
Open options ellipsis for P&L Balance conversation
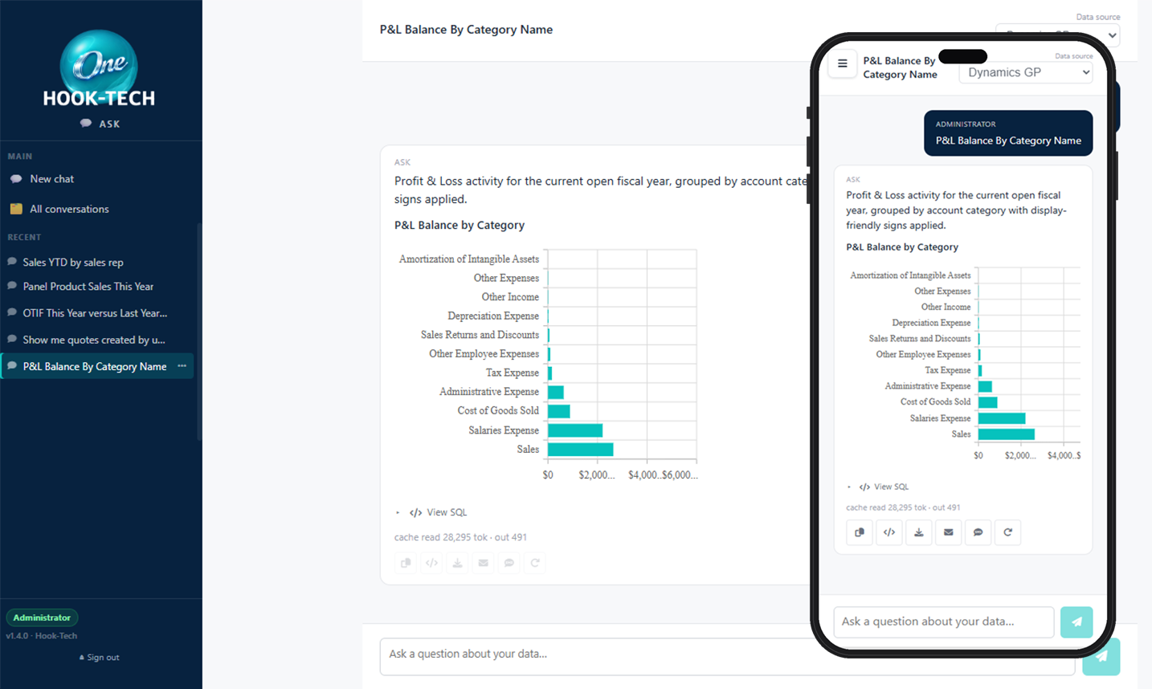pyautogui.click(x=182, y=366)
